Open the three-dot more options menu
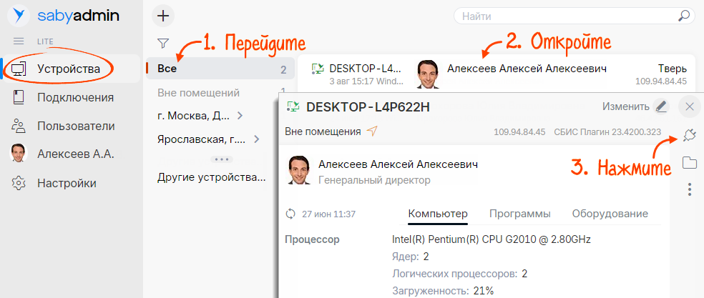704x298 pixels. 690,189
